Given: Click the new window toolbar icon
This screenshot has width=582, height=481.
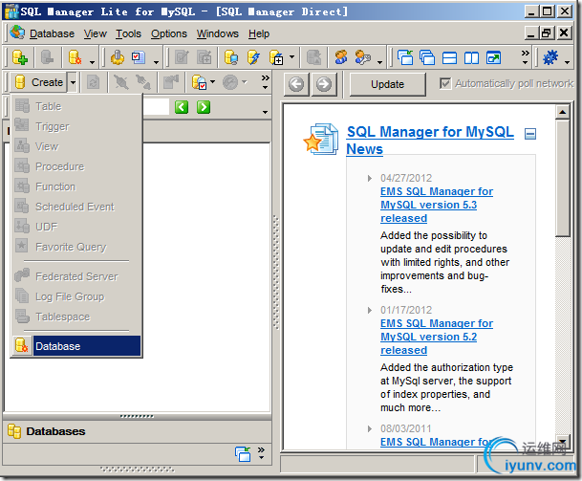Looking at the screenshot, I should [405, 57].
